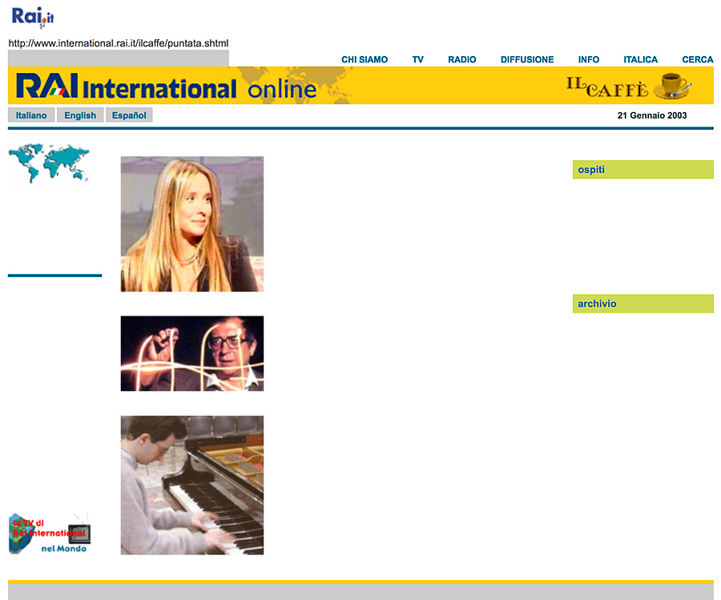Click the puntata.shtml URL text
The width and height of the screenshot is (721, 600).
click(119, 43)
